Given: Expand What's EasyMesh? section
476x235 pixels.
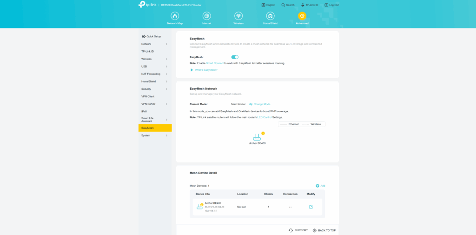Looking at the screenshot, I should point(204,70).
